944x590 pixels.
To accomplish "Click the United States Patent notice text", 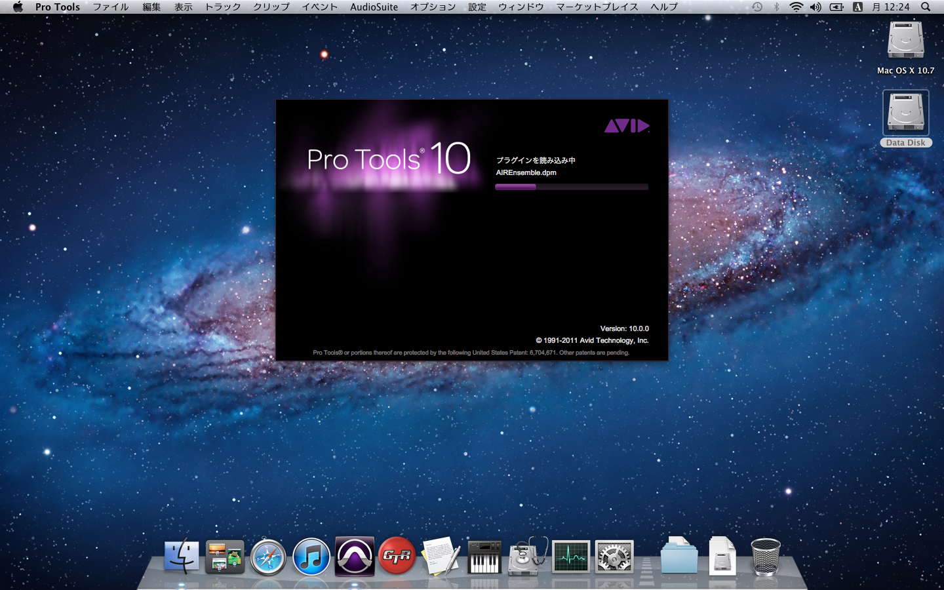I will point(471,353).
